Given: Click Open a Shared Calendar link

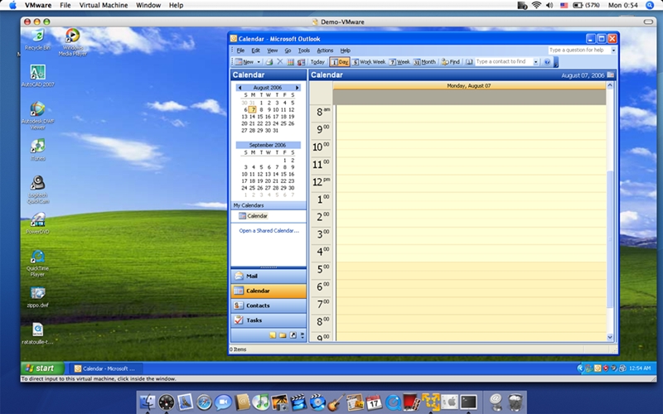Looking at the screenshot, I should (x=269, y=231).
